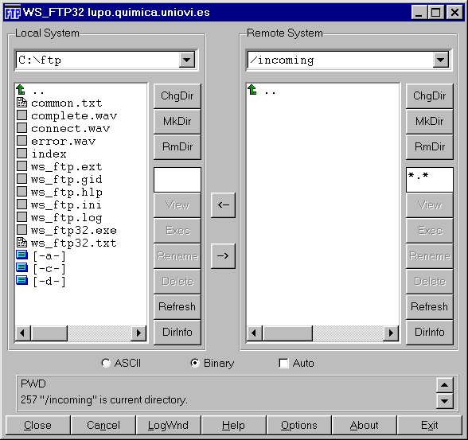This screenshot has width=468, height=440.
Task: Select common.txt in local list
Action: [67, 103]
